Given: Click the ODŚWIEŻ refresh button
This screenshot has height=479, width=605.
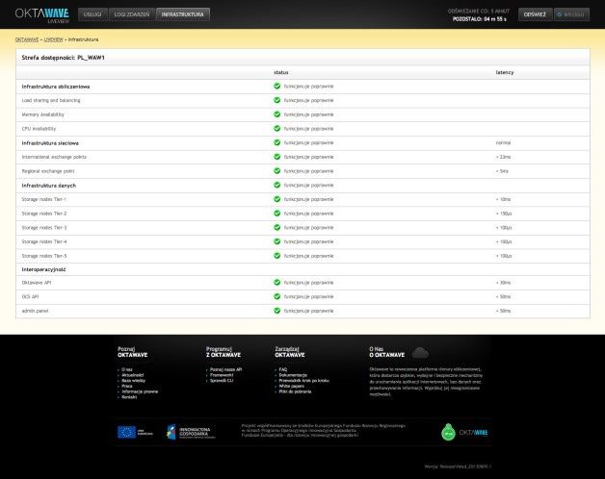Looking at the screenshot, I should click(x=535, y=14).
